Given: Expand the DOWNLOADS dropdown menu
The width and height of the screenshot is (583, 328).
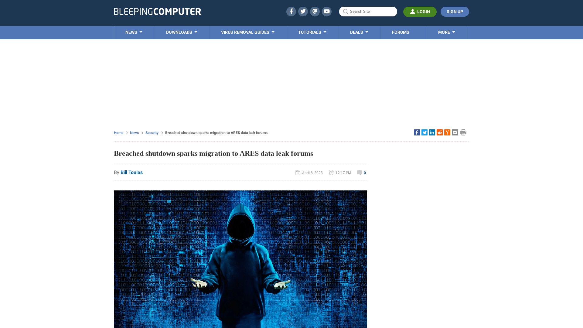Looking at the screenshot, I should coord(181,32).
